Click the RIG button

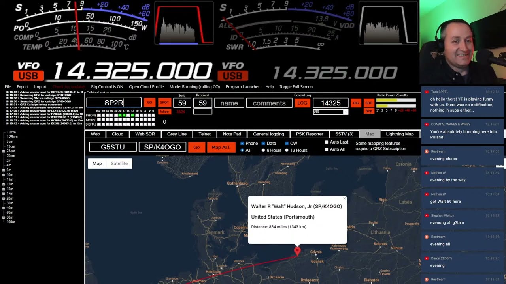click(356, 103)
